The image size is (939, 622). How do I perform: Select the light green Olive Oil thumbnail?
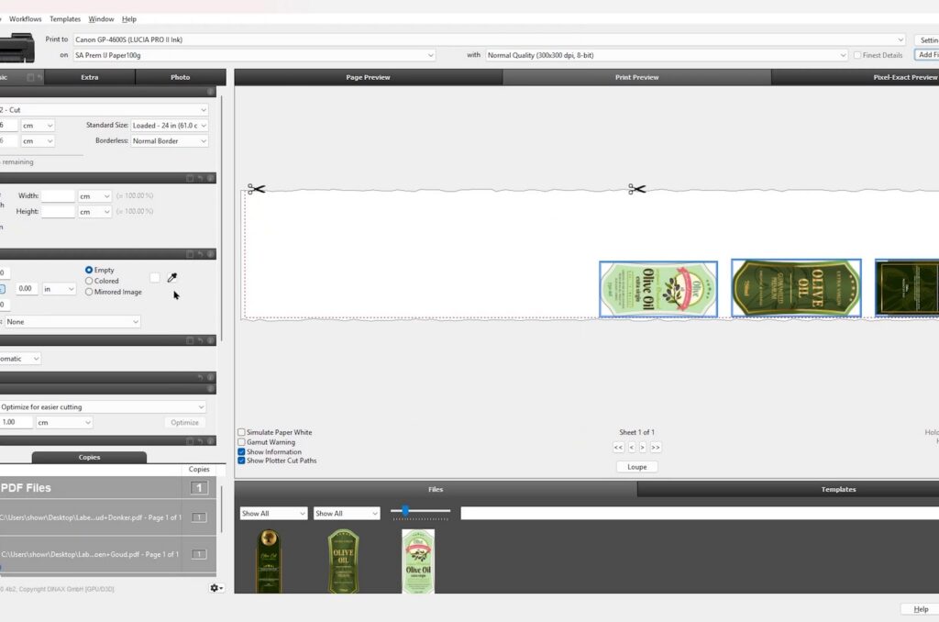(418, 561)
